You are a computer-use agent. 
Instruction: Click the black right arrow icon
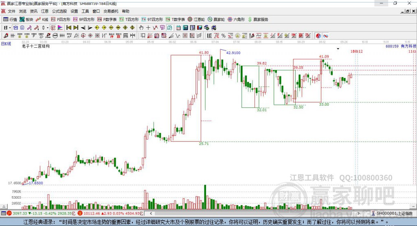(x=90, y=28)
